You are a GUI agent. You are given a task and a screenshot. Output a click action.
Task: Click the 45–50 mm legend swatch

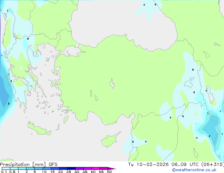(104, 168)
